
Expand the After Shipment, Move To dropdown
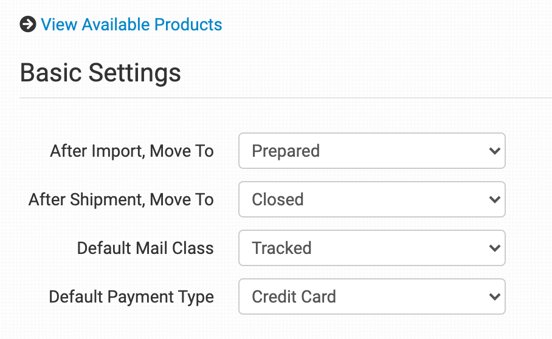pyautogui.click(x=371, y=199)
